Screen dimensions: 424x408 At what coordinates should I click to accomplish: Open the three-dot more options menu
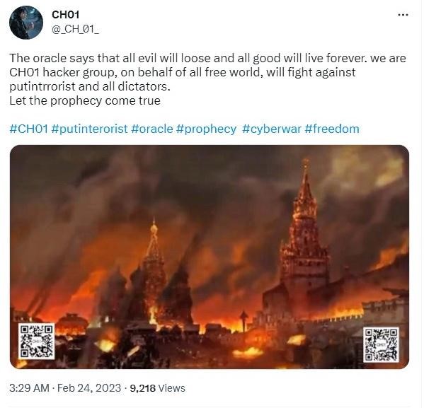(403, 15)
